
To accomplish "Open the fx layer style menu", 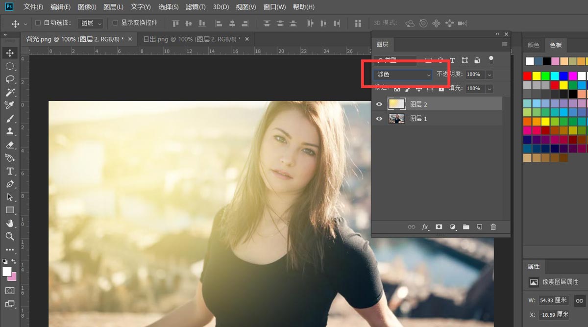I will point(425,227).
